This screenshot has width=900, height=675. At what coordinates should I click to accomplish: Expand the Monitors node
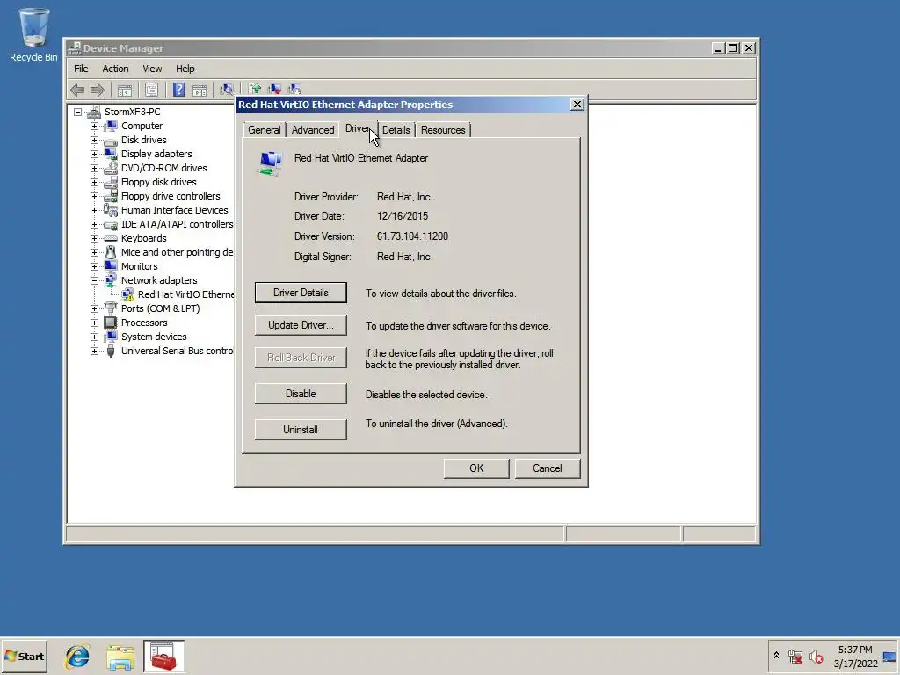(94, 266)
